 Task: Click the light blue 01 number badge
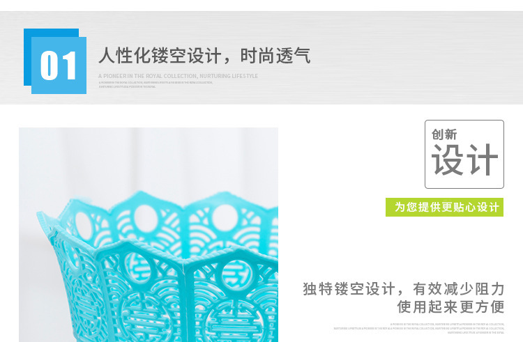(59, 65)
